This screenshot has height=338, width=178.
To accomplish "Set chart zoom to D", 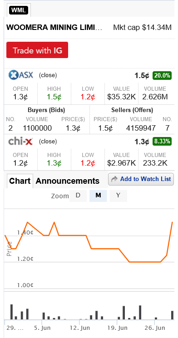I will pyautogui.click(x=78, y=196).
